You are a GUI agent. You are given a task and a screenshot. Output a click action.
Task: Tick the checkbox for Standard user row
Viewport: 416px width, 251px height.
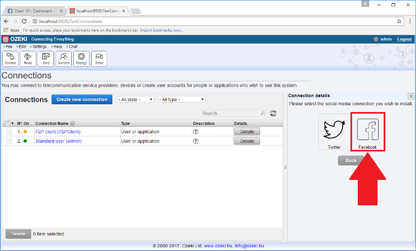pos(9,141)
